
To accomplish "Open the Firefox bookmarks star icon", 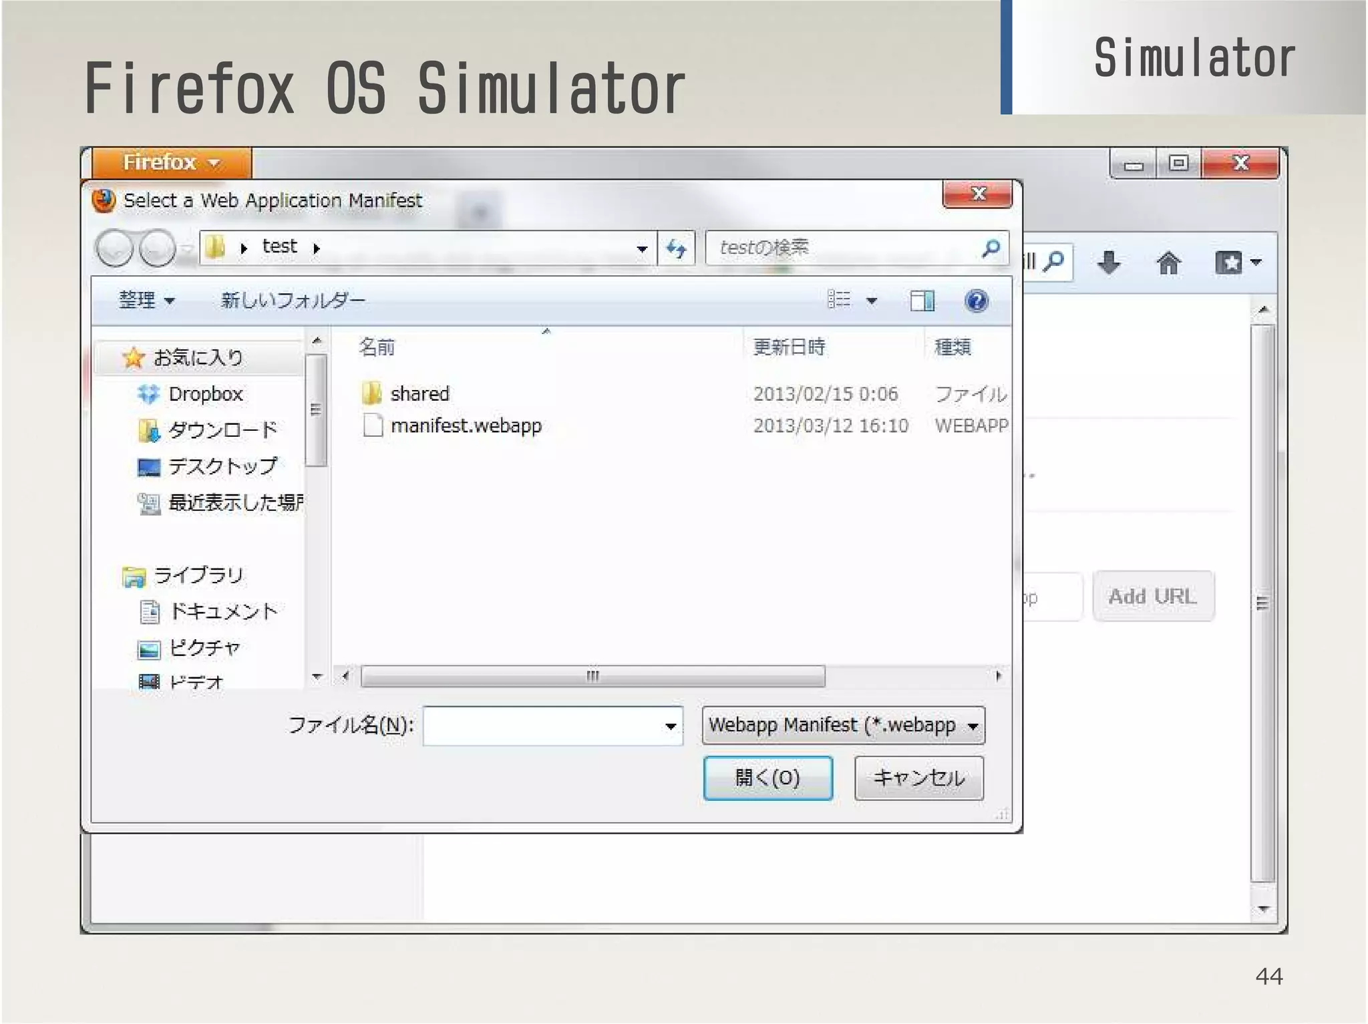I will point(1229,263).
